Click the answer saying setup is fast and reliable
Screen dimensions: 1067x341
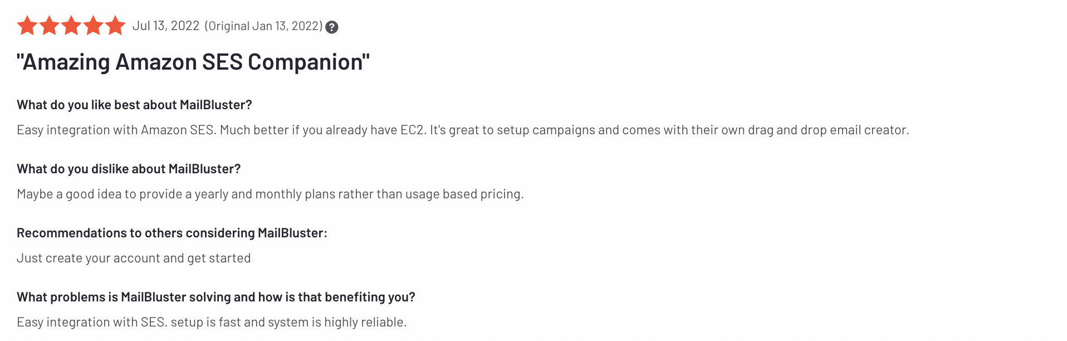(212, 322)
